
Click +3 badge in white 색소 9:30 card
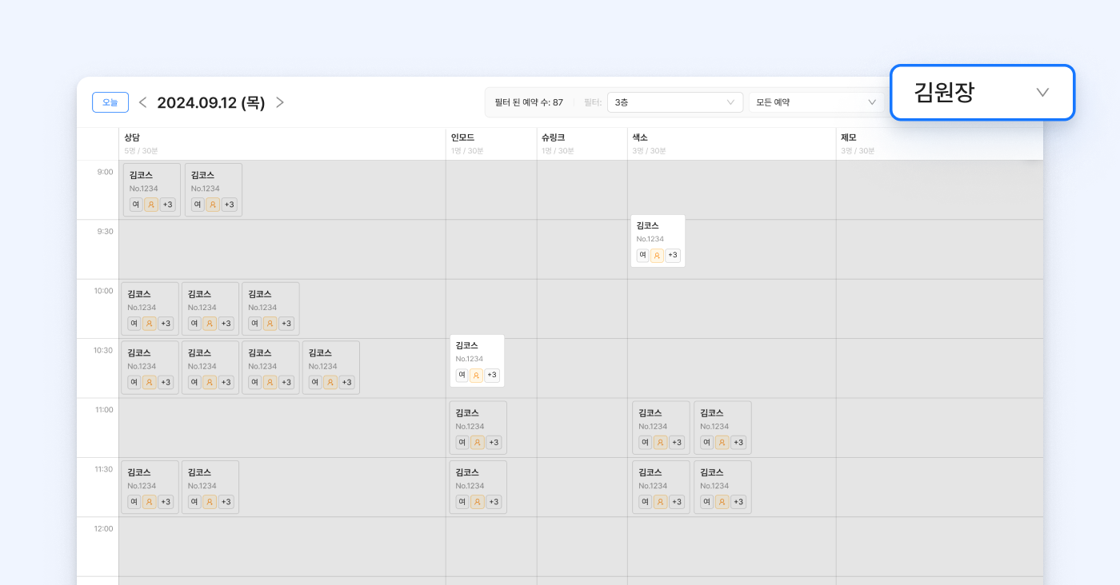673,256
